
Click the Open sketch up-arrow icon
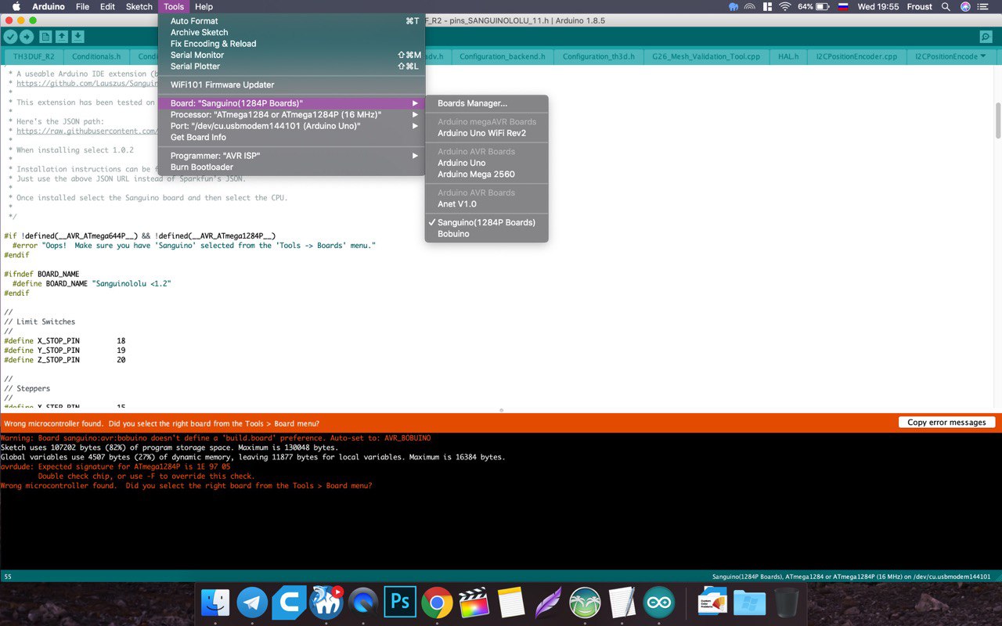click(62, 37)
